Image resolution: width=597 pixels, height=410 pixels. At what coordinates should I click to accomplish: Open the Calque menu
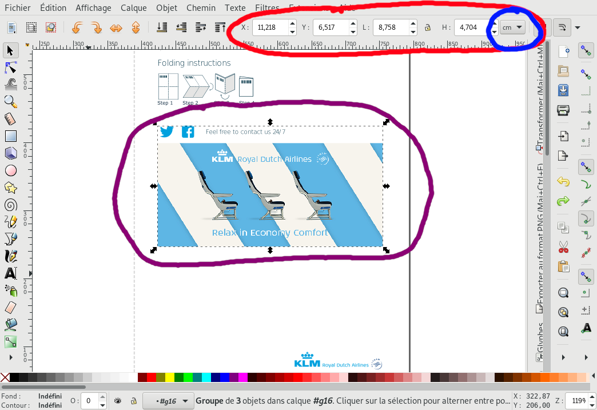[134, 7]
